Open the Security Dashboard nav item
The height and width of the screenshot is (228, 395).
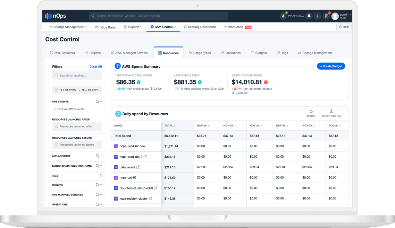(200, 27)
